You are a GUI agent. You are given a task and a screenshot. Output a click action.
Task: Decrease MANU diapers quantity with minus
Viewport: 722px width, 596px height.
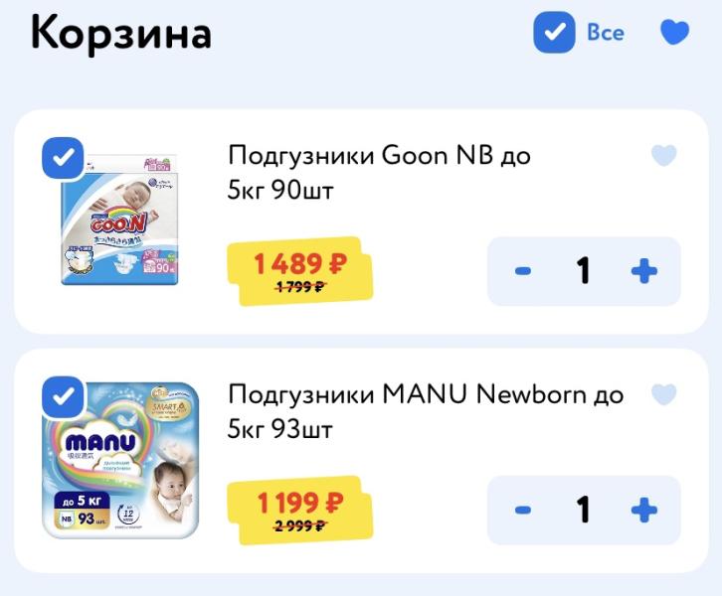pos(523,511)
